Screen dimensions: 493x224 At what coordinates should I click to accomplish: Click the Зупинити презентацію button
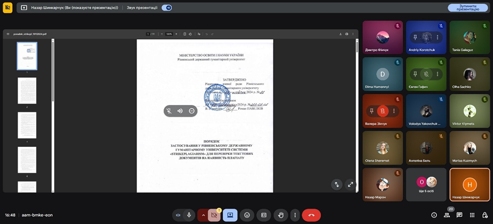(468, 8)
